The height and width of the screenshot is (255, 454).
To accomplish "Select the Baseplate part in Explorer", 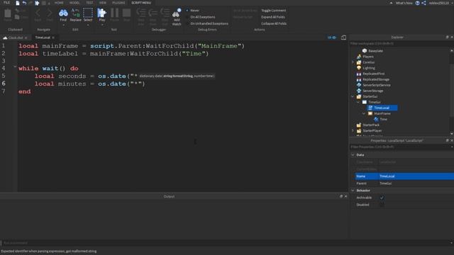I will click(x=375, y=51).
